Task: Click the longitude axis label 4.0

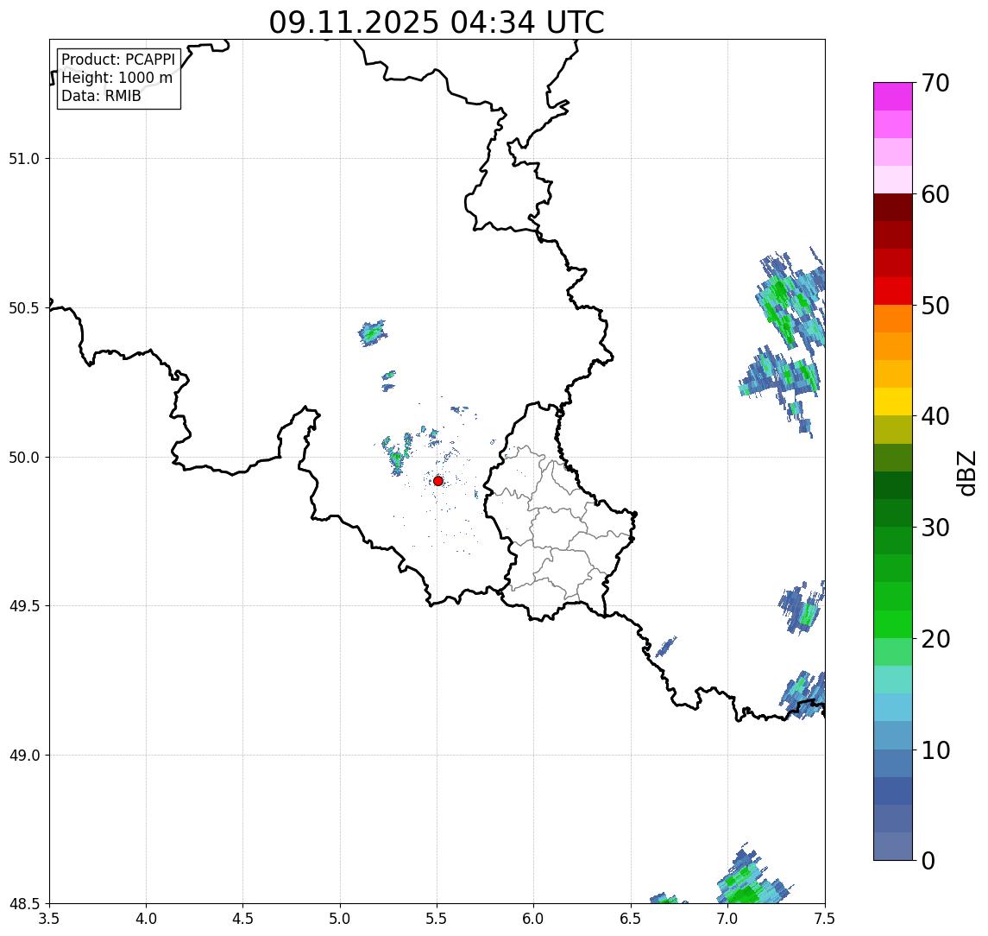Action: click(146, 919)
